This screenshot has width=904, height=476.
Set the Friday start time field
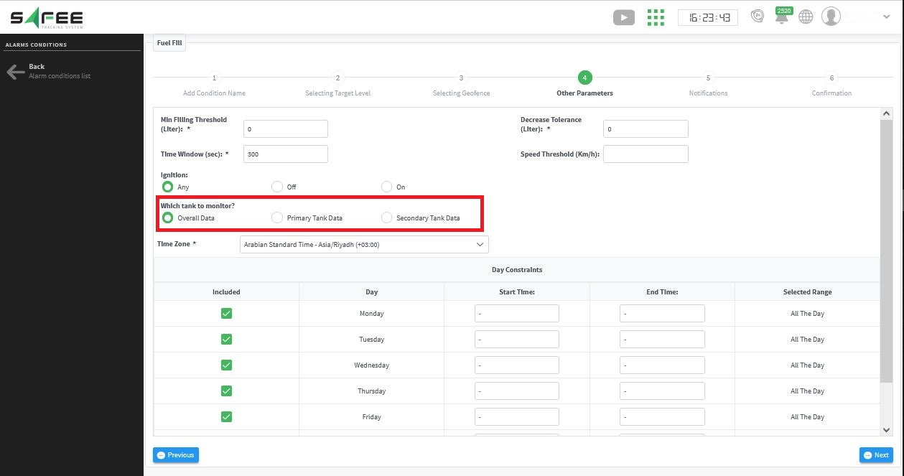(x=517, y=417)
